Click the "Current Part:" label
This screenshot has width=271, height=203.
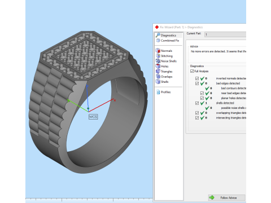[x=194, y=33]
